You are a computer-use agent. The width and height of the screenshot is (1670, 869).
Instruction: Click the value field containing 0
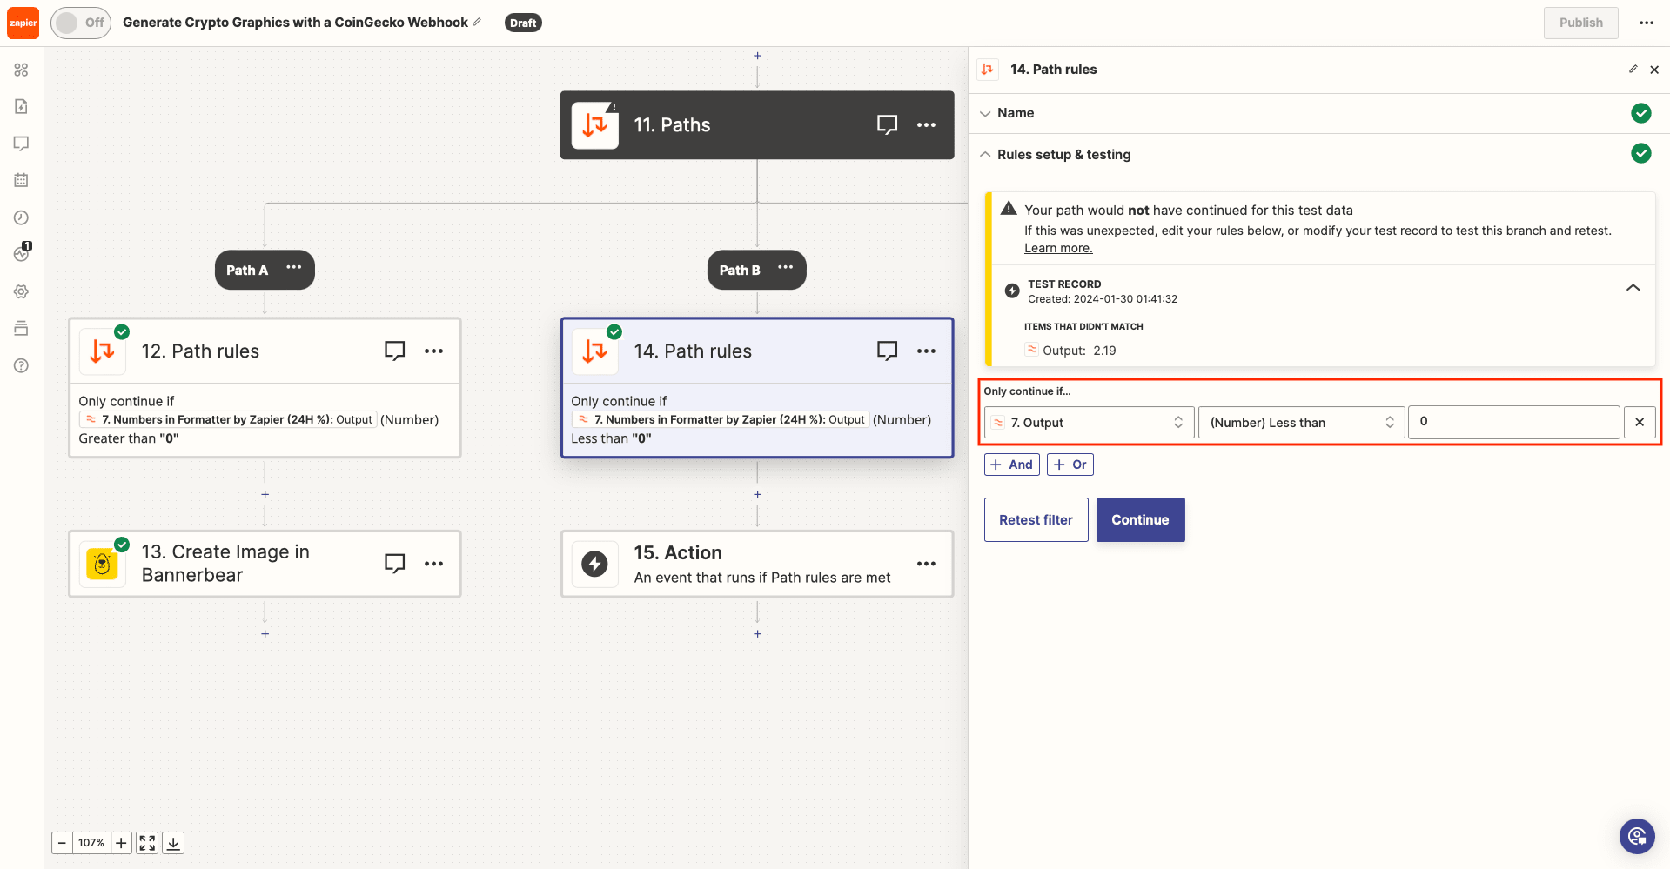pyautogui.click(x=1512, y=422)
